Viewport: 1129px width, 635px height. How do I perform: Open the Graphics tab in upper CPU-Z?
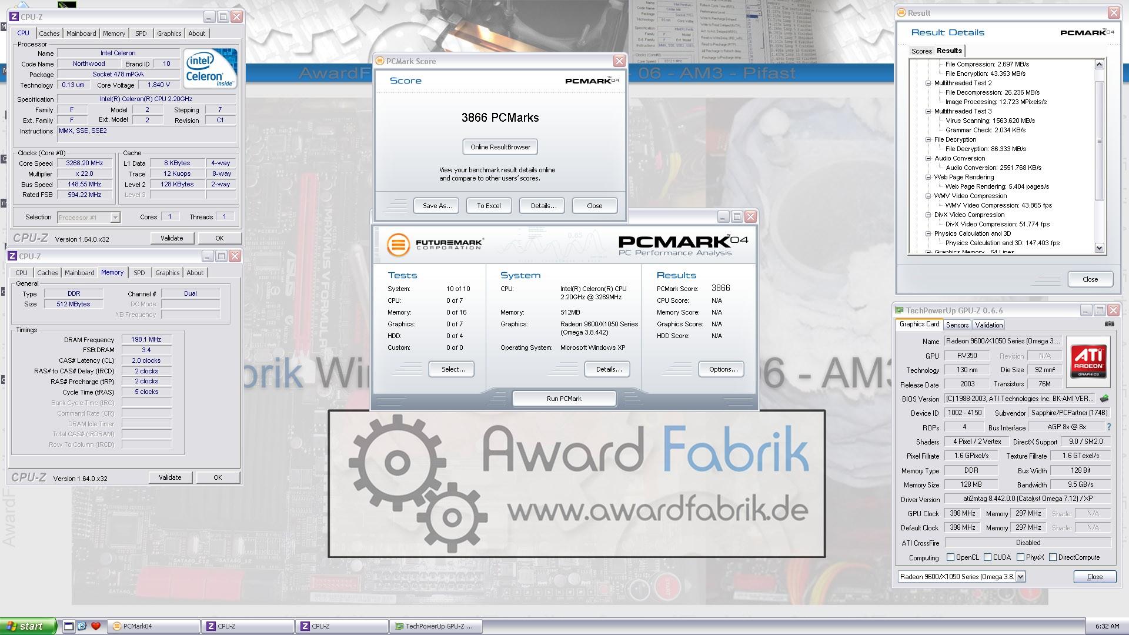169,34
